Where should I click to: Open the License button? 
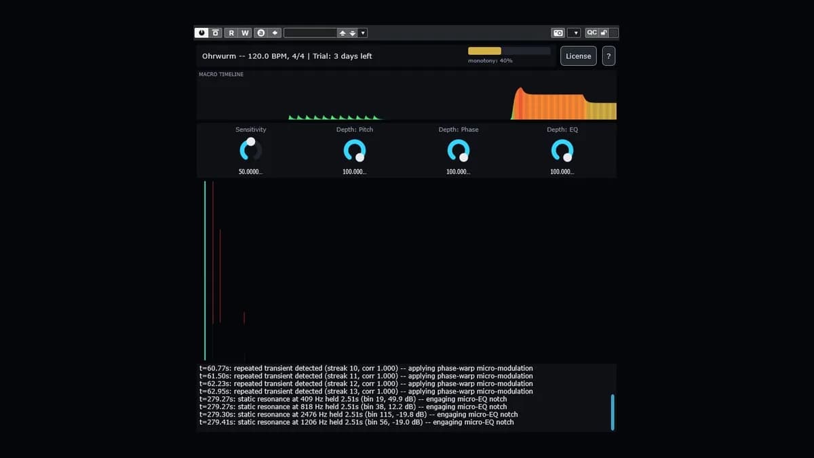[579, 56]
